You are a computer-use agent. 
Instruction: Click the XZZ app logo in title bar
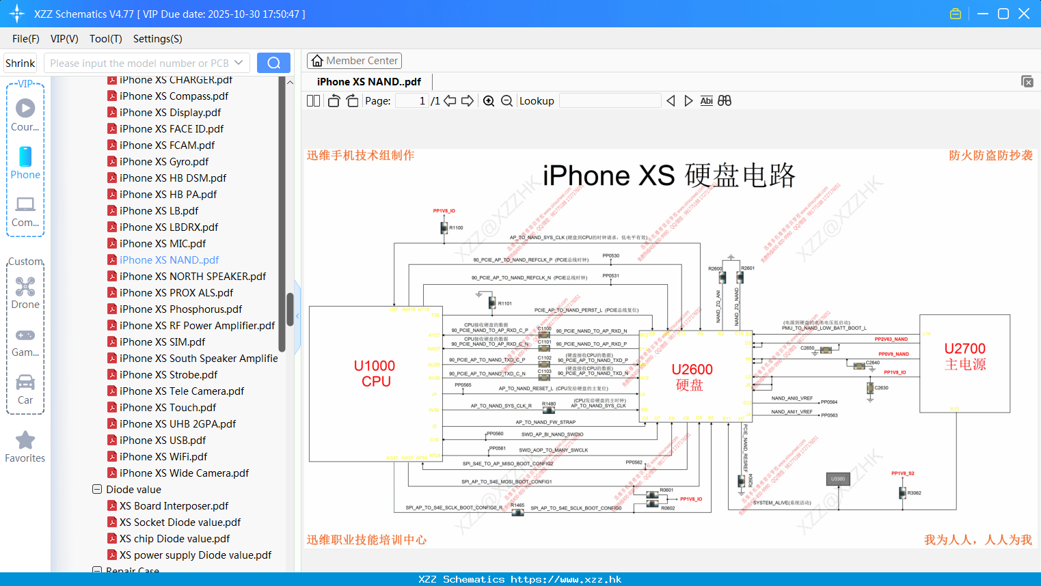click(16, 14)
